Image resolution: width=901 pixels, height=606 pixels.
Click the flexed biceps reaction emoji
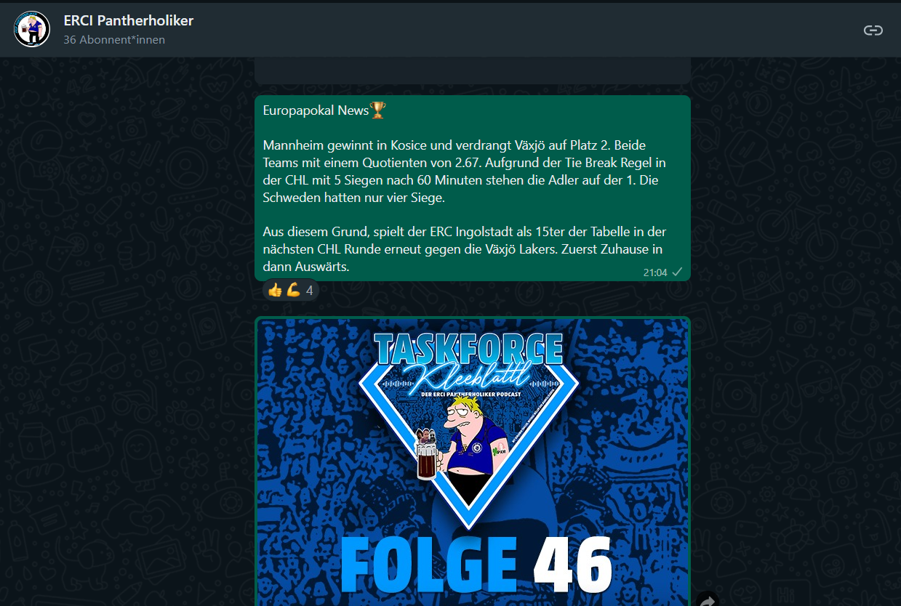[x=293, y=291]
